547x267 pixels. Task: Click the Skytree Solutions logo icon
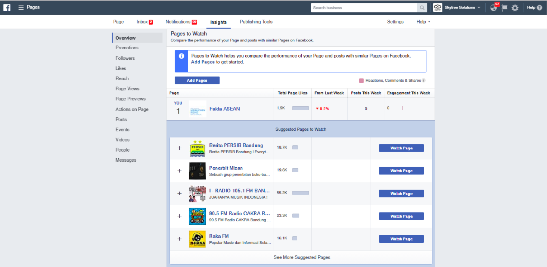(438, 7)
